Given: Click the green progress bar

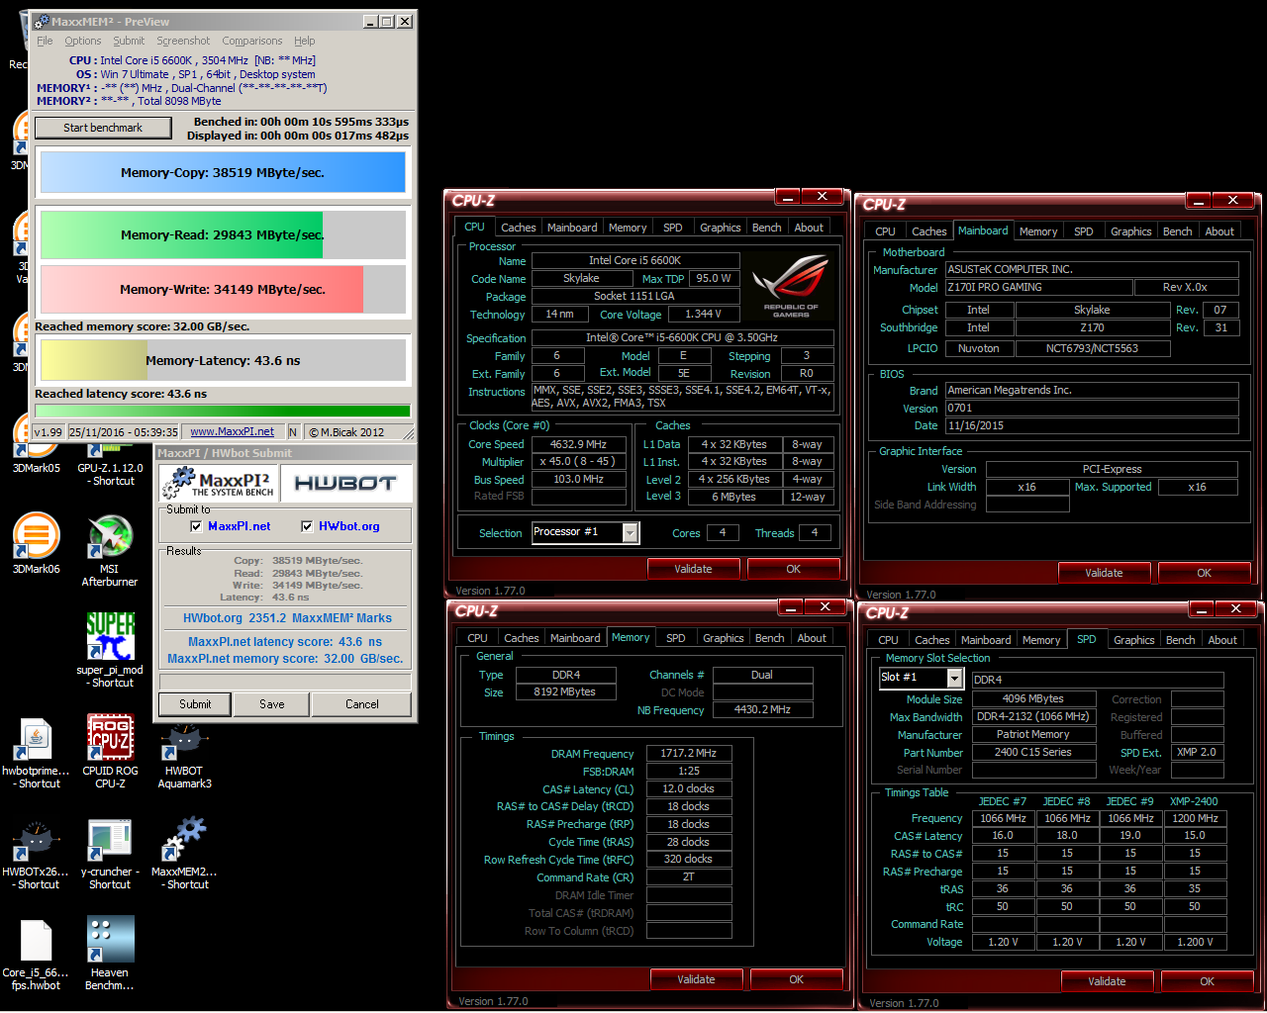Looking at the screenshot, I should [x=223, y=411].
